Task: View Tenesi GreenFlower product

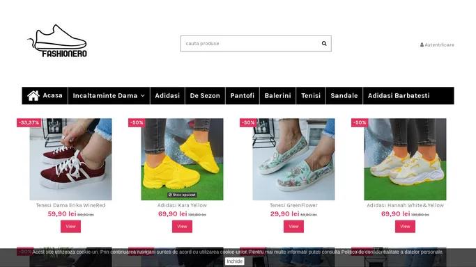Action: [x=293, y=227]
